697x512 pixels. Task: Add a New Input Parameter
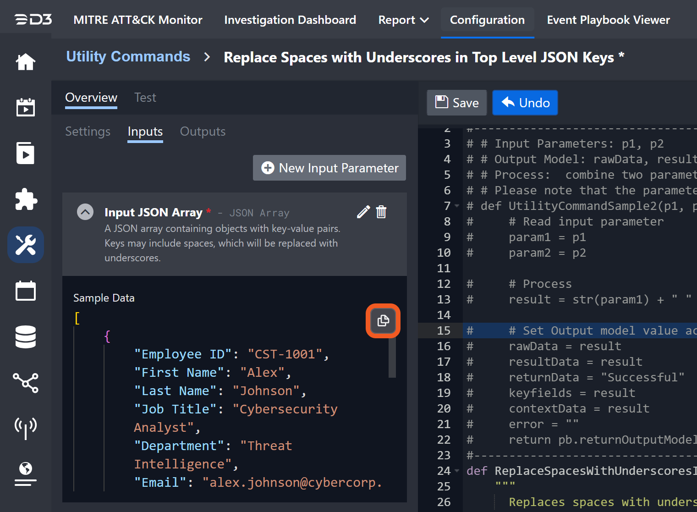pos(329,168)
